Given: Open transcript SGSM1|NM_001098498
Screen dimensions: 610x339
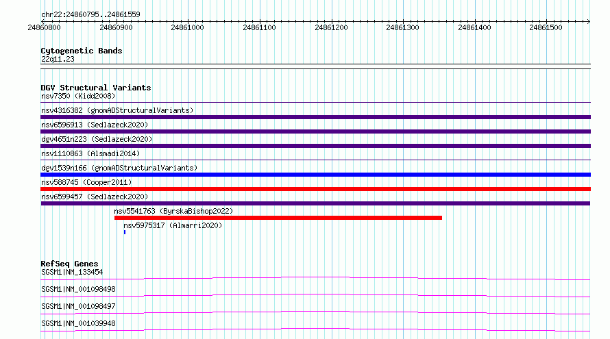Looking at the screenshot, I should (x=78, y=289).
